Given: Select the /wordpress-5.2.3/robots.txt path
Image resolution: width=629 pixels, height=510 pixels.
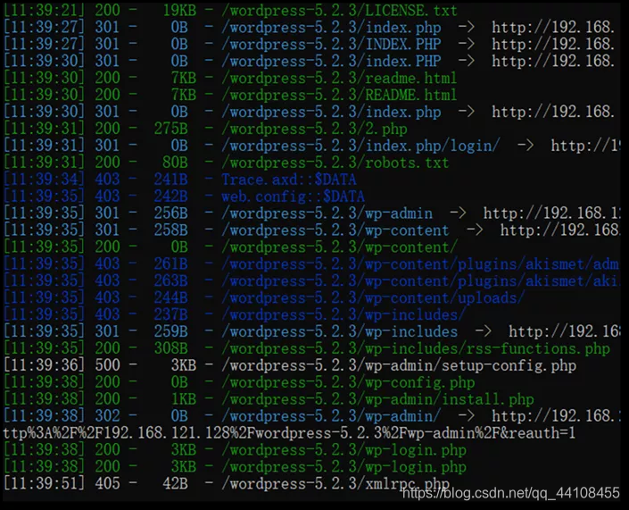Looking at the screenshot, I should [x=335, y=163].
